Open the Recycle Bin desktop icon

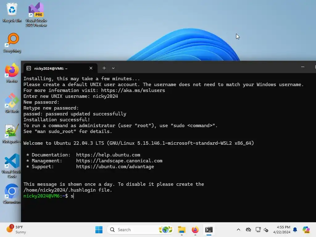[12, 12]
